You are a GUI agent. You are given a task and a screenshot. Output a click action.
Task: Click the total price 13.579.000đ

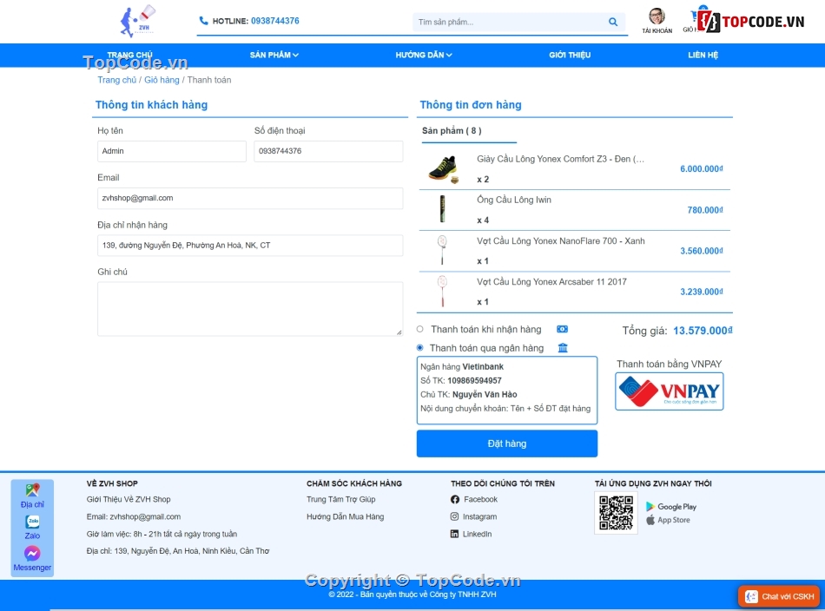pos(703,331)
